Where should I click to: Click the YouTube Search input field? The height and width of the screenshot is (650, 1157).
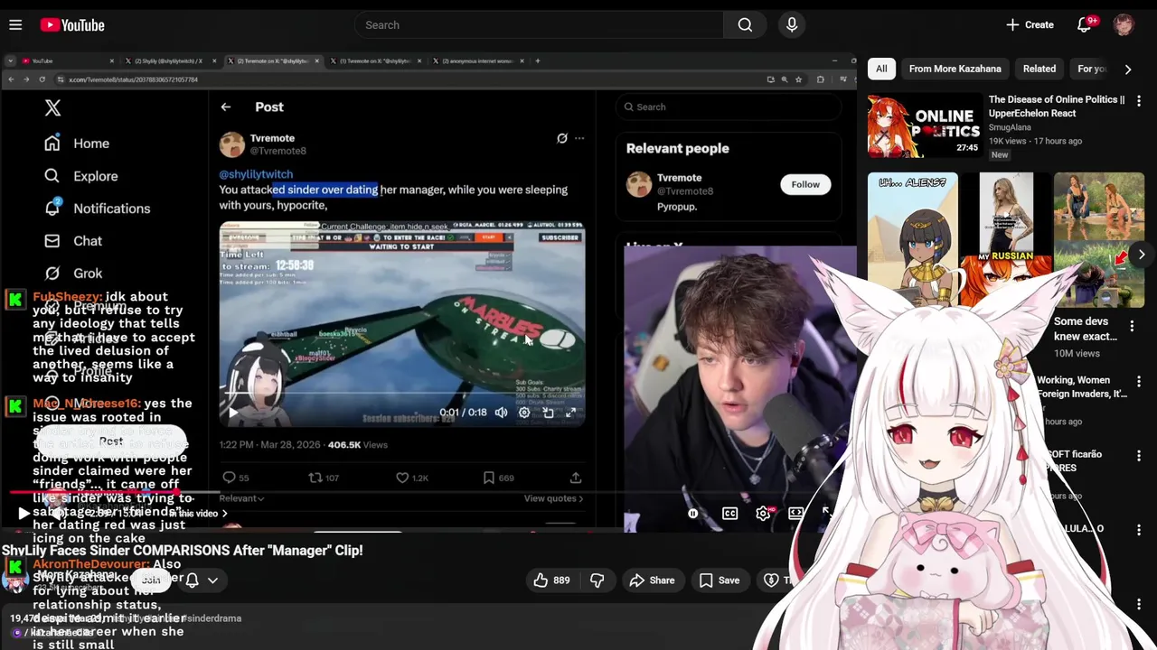tap(539, 25)
